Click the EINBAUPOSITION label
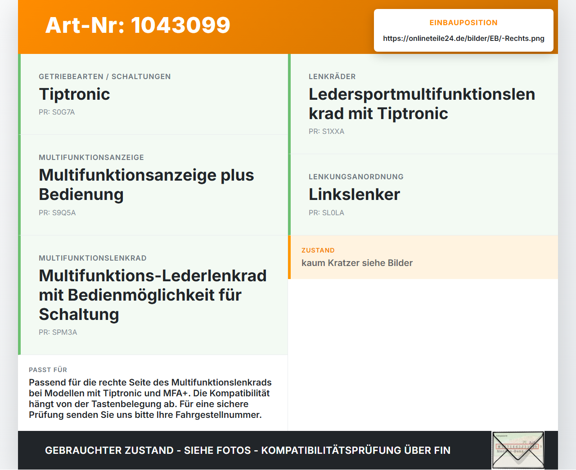The height and width of the screenshot is (470, 576). (x=463, y=22)
